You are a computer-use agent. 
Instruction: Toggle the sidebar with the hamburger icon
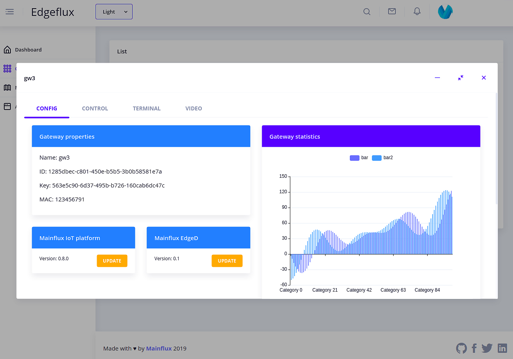(x=10, y=12)
